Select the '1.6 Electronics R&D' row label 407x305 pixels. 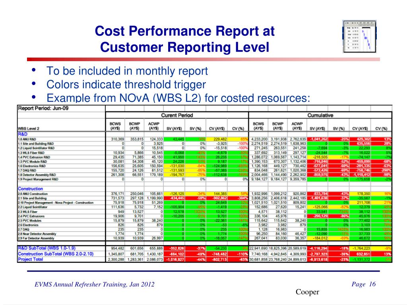pos(31,166)
